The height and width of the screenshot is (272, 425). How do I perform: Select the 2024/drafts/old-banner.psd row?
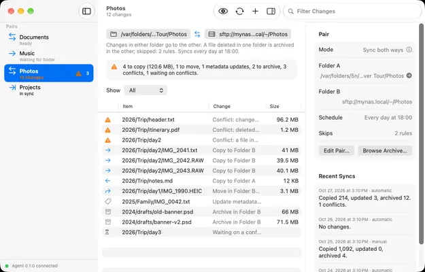pyautogui.click(x=201, y=212)
